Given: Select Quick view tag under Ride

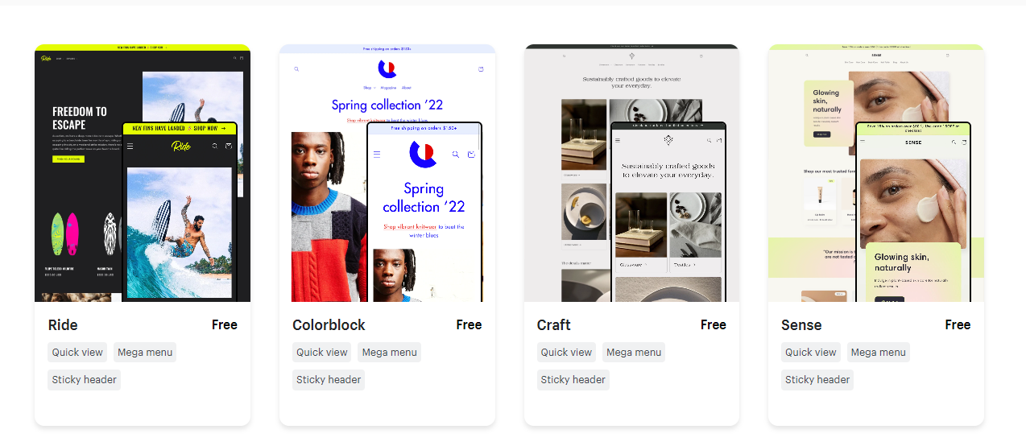Looking at the screenshot, I should tap(77, 352).
